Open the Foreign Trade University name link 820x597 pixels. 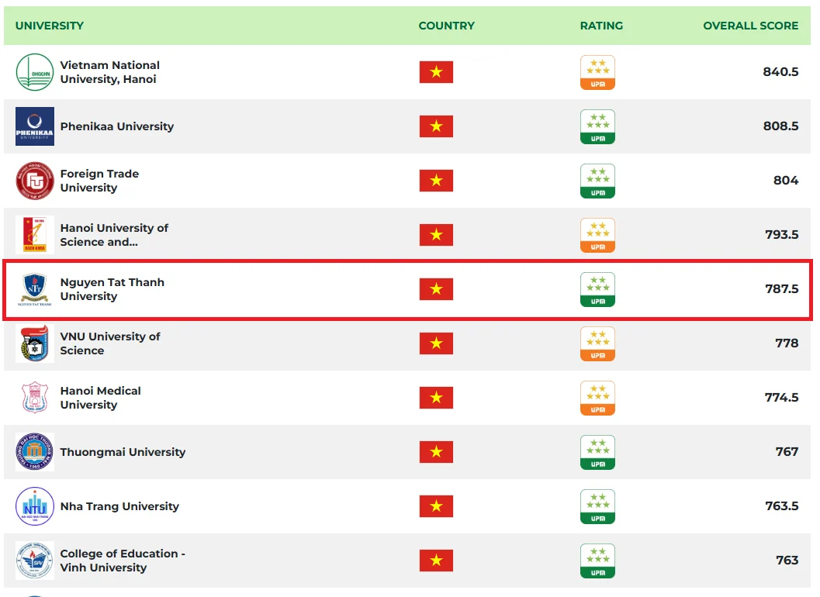tap(99, 181)
